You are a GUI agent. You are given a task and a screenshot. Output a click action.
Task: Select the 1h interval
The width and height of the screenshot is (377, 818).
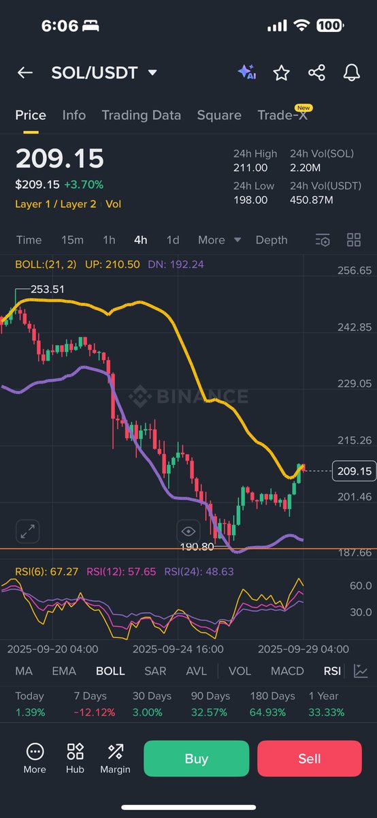(109, 240)
